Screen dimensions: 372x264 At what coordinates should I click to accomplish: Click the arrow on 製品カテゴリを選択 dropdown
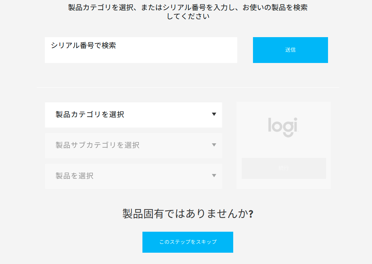[214, 114]
